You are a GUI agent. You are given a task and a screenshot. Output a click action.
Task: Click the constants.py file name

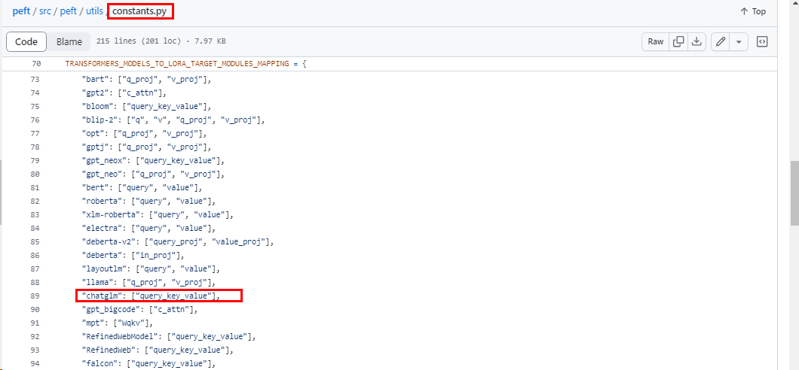click(139, 11)
